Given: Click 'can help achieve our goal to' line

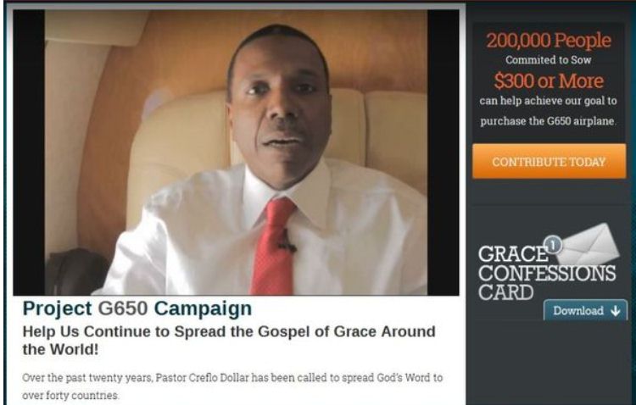Looking at the screenshot, I should 548,101.
